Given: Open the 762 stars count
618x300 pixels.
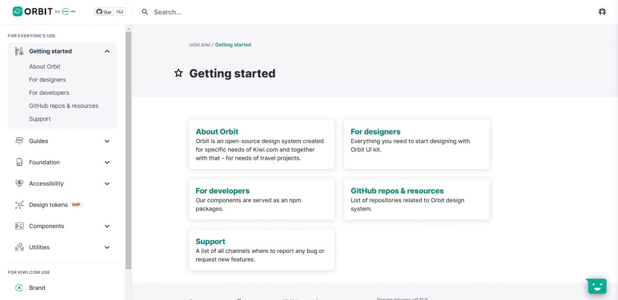Looking at the screenshot, I should pos(120,12).
